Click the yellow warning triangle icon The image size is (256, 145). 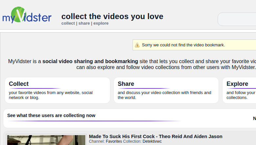point(137,45)
